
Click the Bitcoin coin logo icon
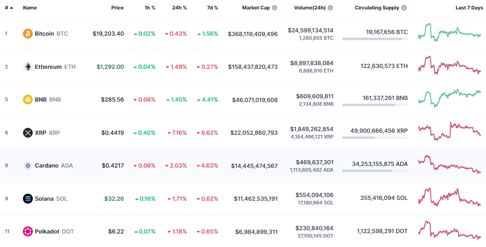pyautogui.click(x=27, y=34)
